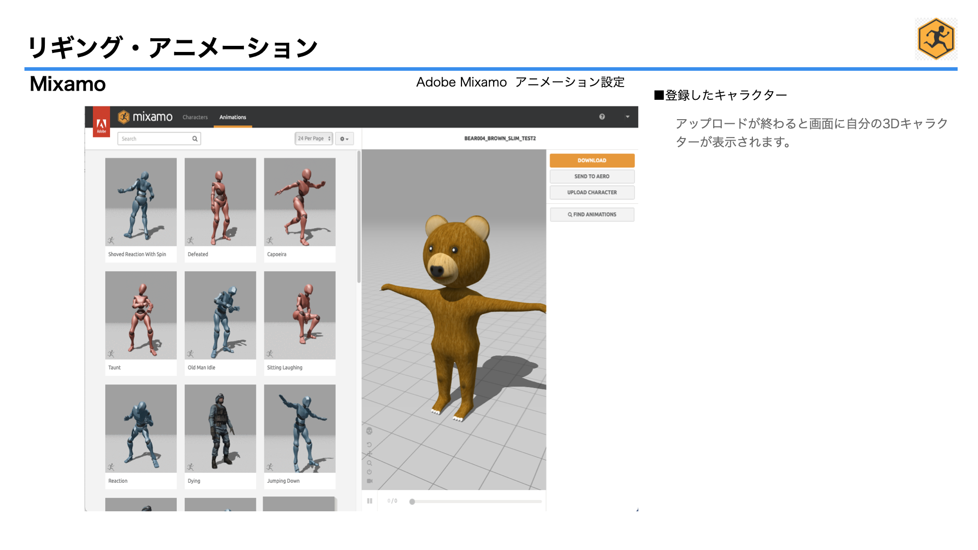Click the mixamo logo icon
The width and height of the screenshot is (978, 550).
pos(124,117)
